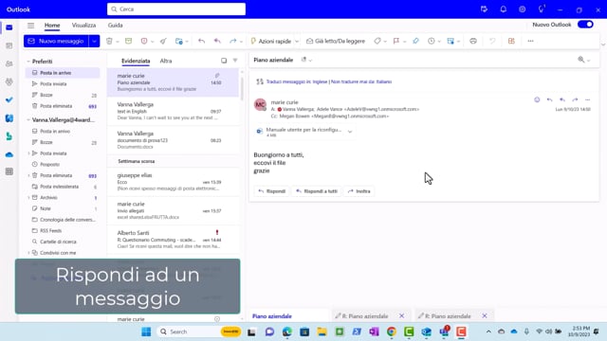Click the Archive icon in toolbar
This screenshot has width=607, height=341.
(x=129, y=41)
